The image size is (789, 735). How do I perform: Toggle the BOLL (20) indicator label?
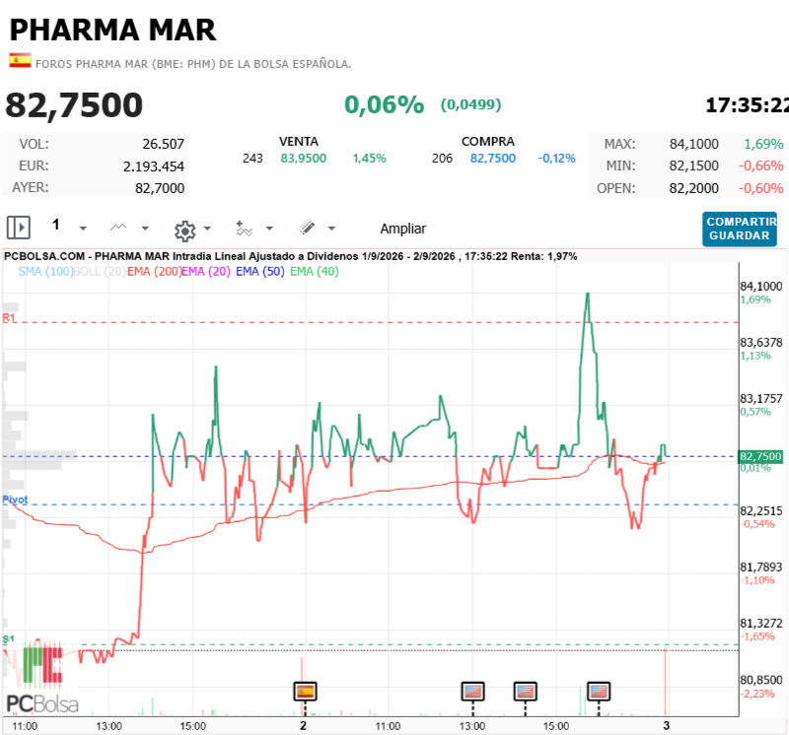[100, 272]
